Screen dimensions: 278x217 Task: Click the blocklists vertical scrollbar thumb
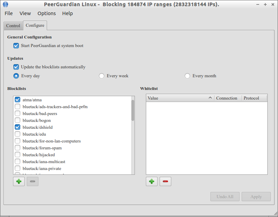point(133,110)
